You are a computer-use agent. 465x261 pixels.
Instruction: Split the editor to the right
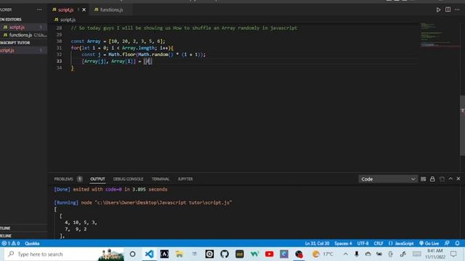click(x=448, y=9)
